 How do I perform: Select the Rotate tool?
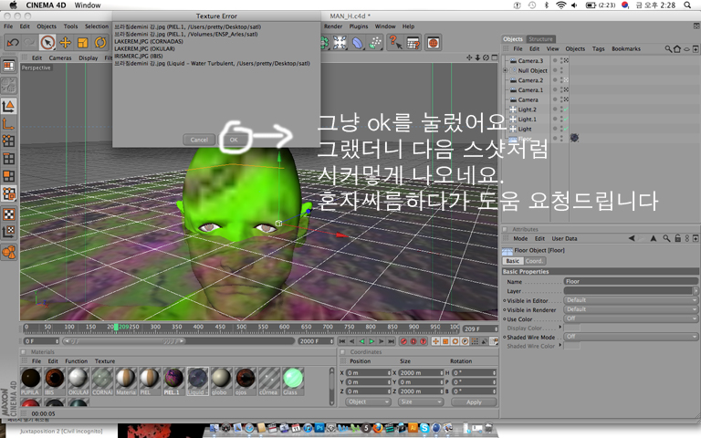tap(100, 43)
